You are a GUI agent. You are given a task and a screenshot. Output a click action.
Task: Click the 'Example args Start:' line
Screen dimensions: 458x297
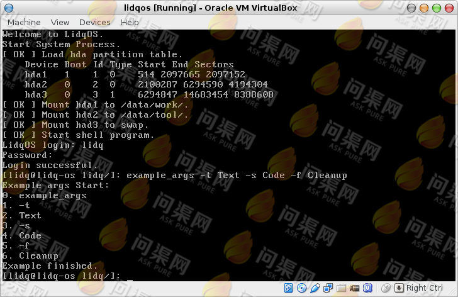click(55, 186)
